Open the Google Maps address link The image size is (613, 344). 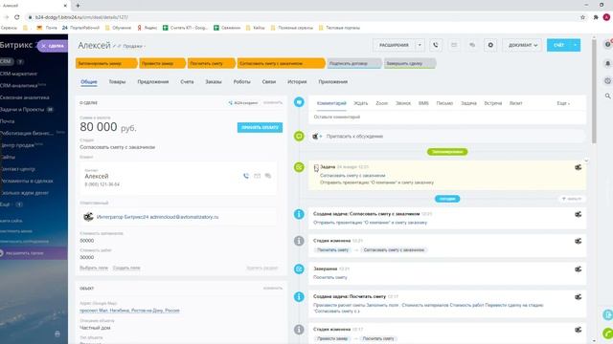[x=129, y=311]
